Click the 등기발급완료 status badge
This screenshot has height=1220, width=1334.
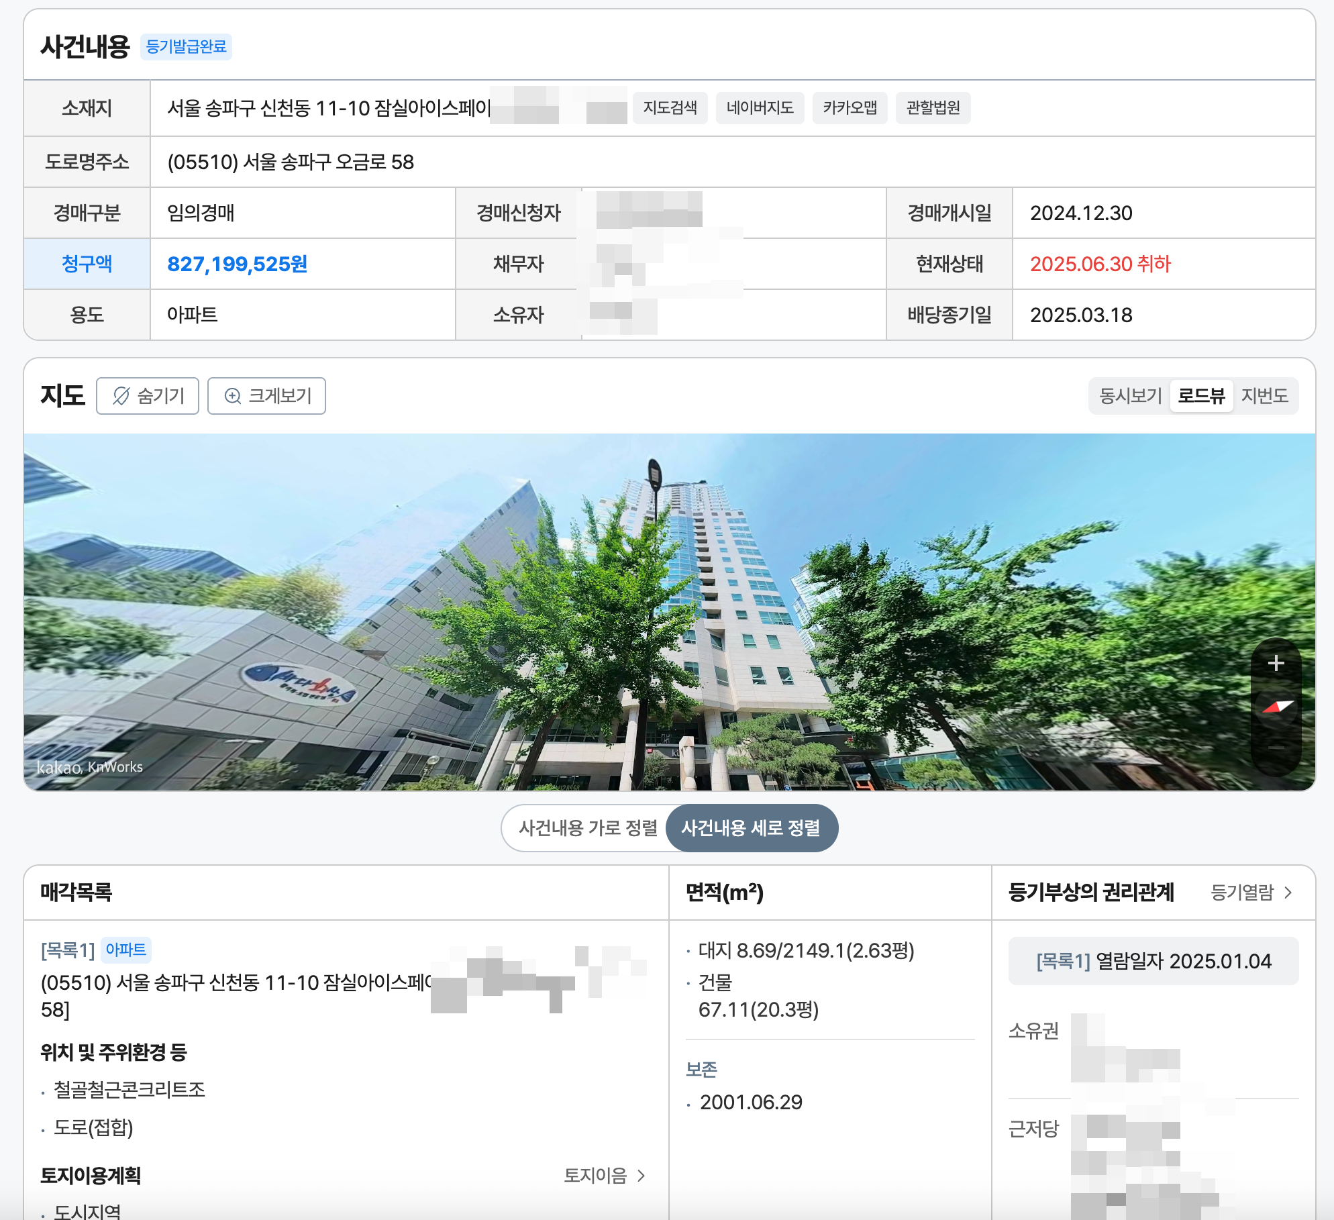click(186, 47)
